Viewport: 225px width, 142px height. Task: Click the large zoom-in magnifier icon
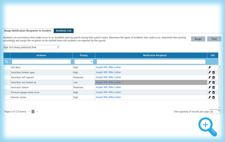(208, 127)
